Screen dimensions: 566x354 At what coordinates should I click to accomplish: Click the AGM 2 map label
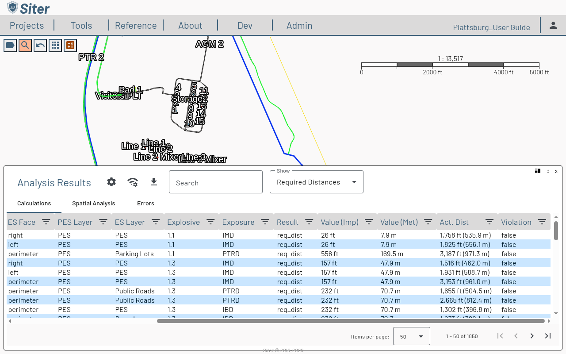[x=210, y=44]
